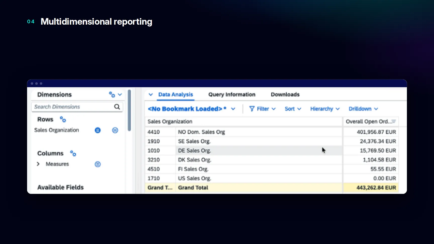The height and width of the screenshot is (244, 434).
Task: Open the Drilldown dropdown menu
Action: pos(363,109)
